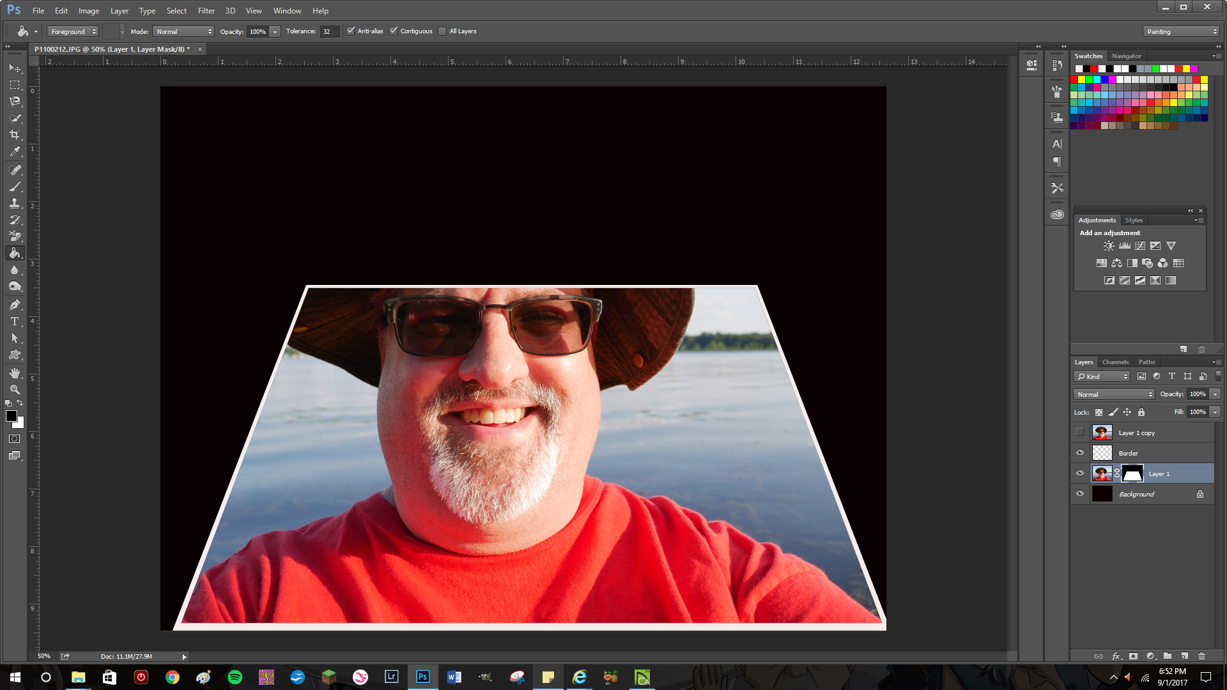Hide Layer 1 visibility eye
Screen dimensions: 1227x690
point(1080,473)
